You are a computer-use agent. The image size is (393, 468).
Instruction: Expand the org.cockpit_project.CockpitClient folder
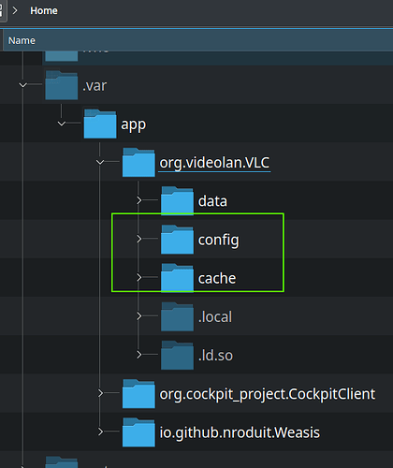[x=100, y=393]
